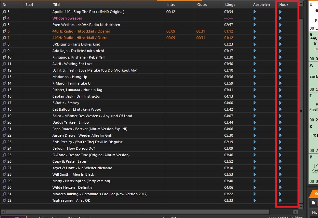Play Falco - Männer Des Westens via Abspielen
This screenshot has width=318, height=218.
click(x=255, y=116)
